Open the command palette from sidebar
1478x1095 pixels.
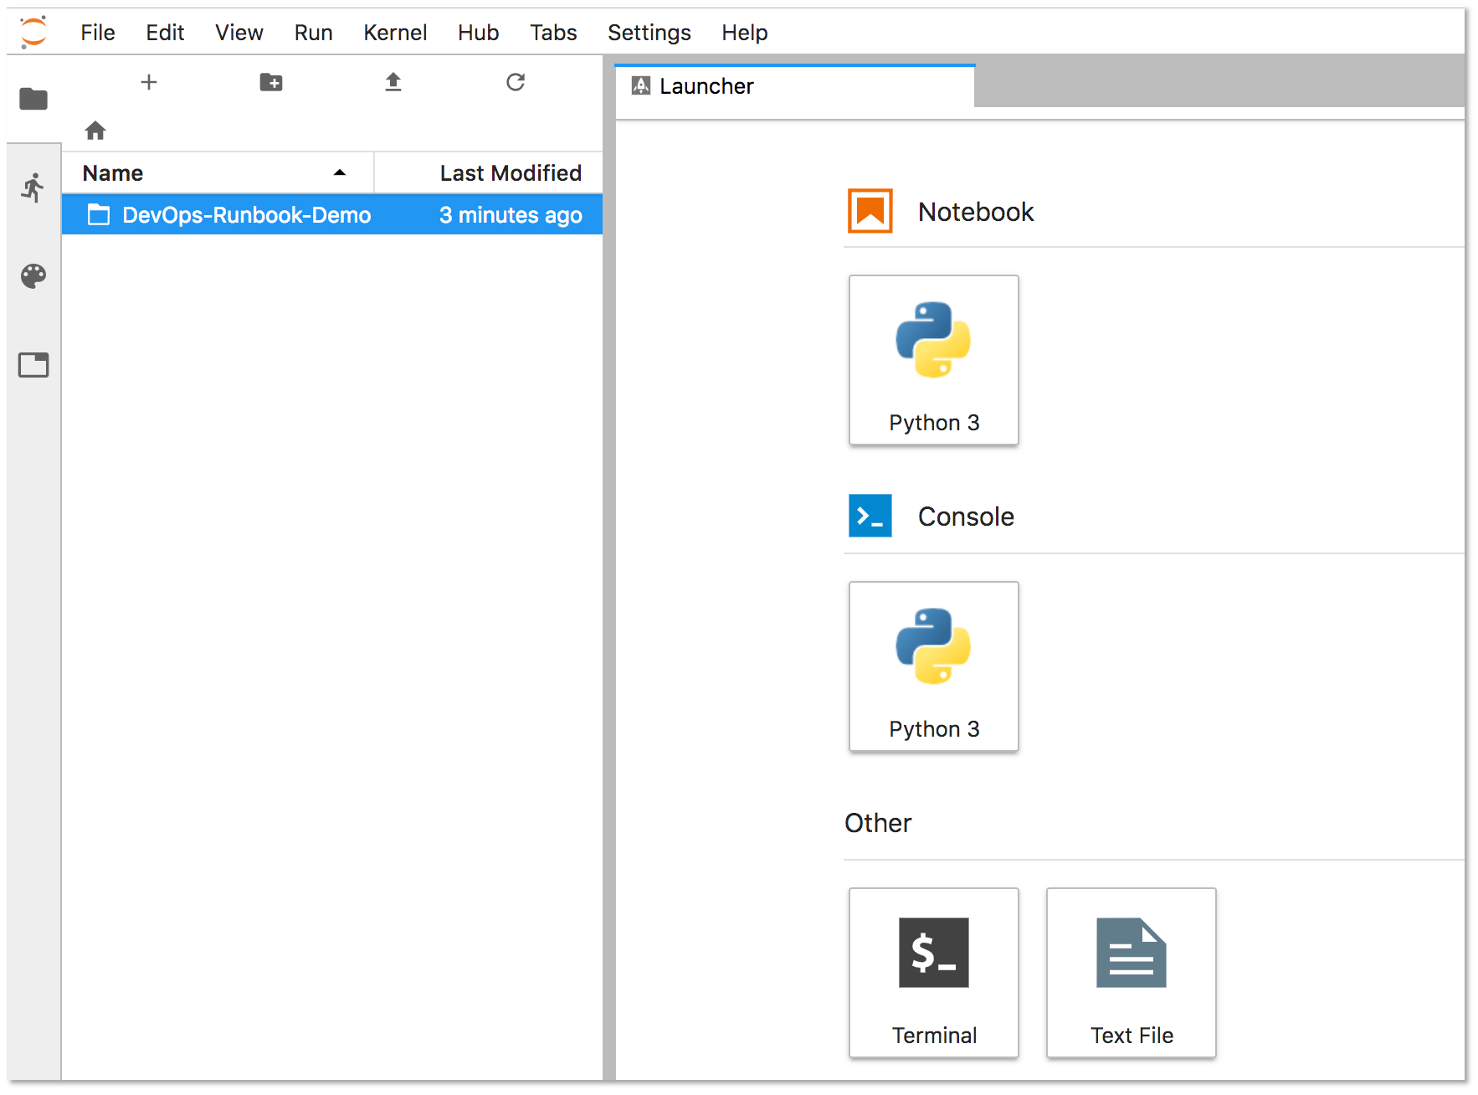pyautogui.click(x=33, y=276)
